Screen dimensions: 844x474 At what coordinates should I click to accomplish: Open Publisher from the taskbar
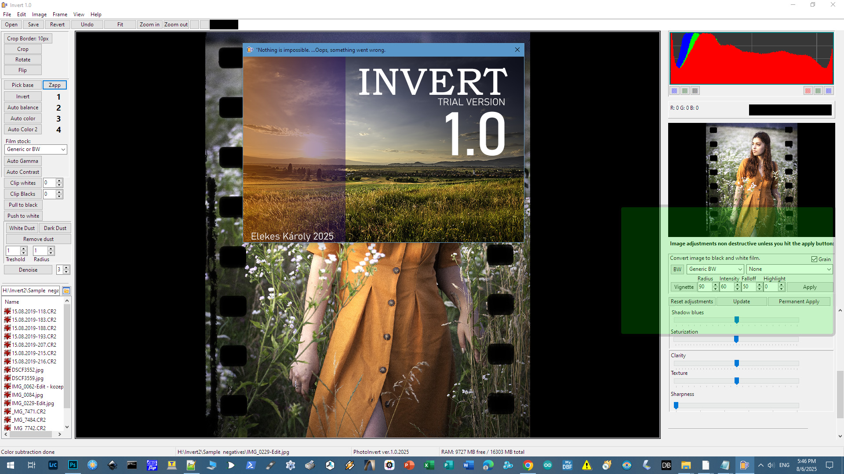(x=449, y=465)
